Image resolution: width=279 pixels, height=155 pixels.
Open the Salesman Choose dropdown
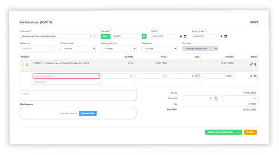click(x=159, y=48)
